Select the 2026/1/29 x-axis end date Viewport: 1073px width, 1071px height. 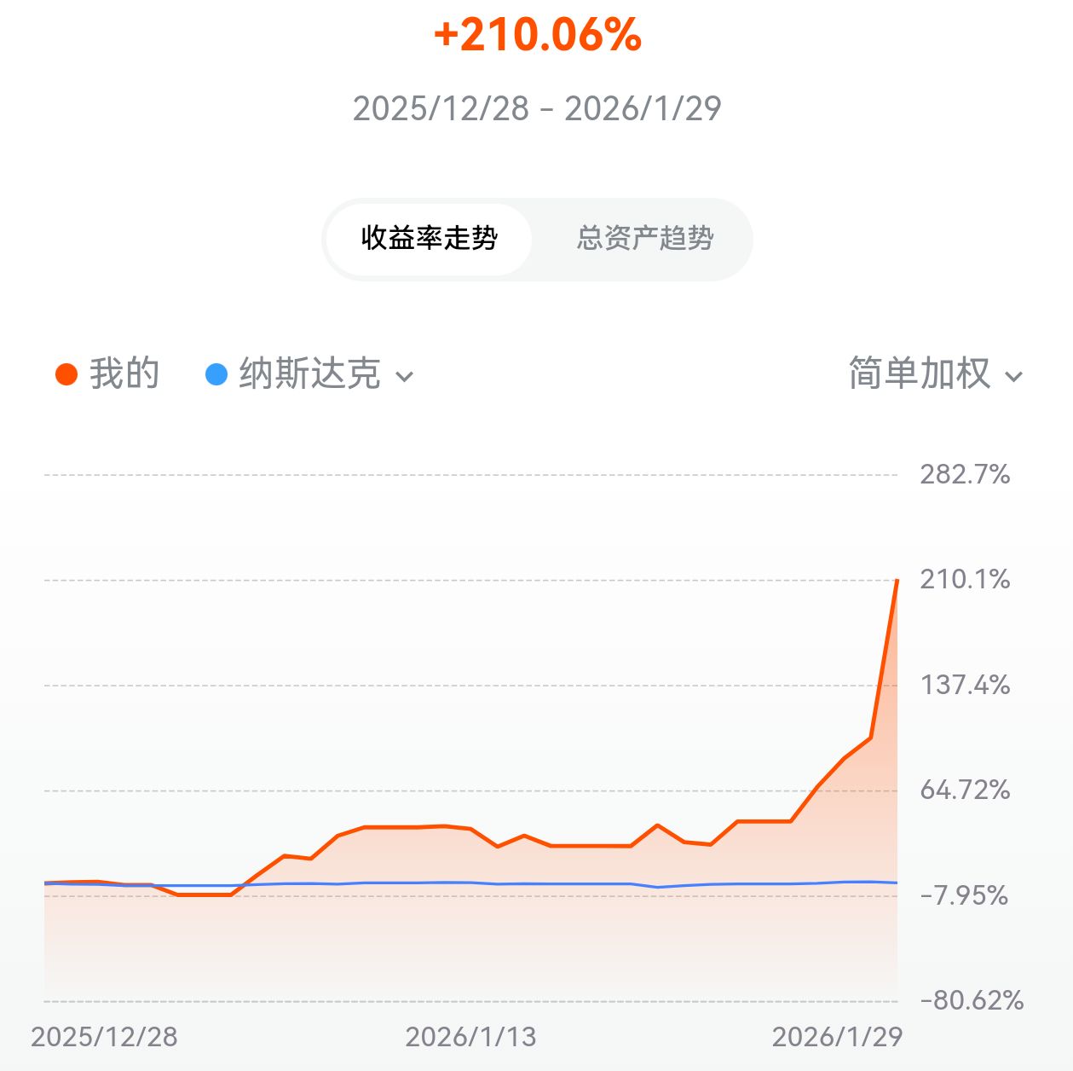[836, 1037]
